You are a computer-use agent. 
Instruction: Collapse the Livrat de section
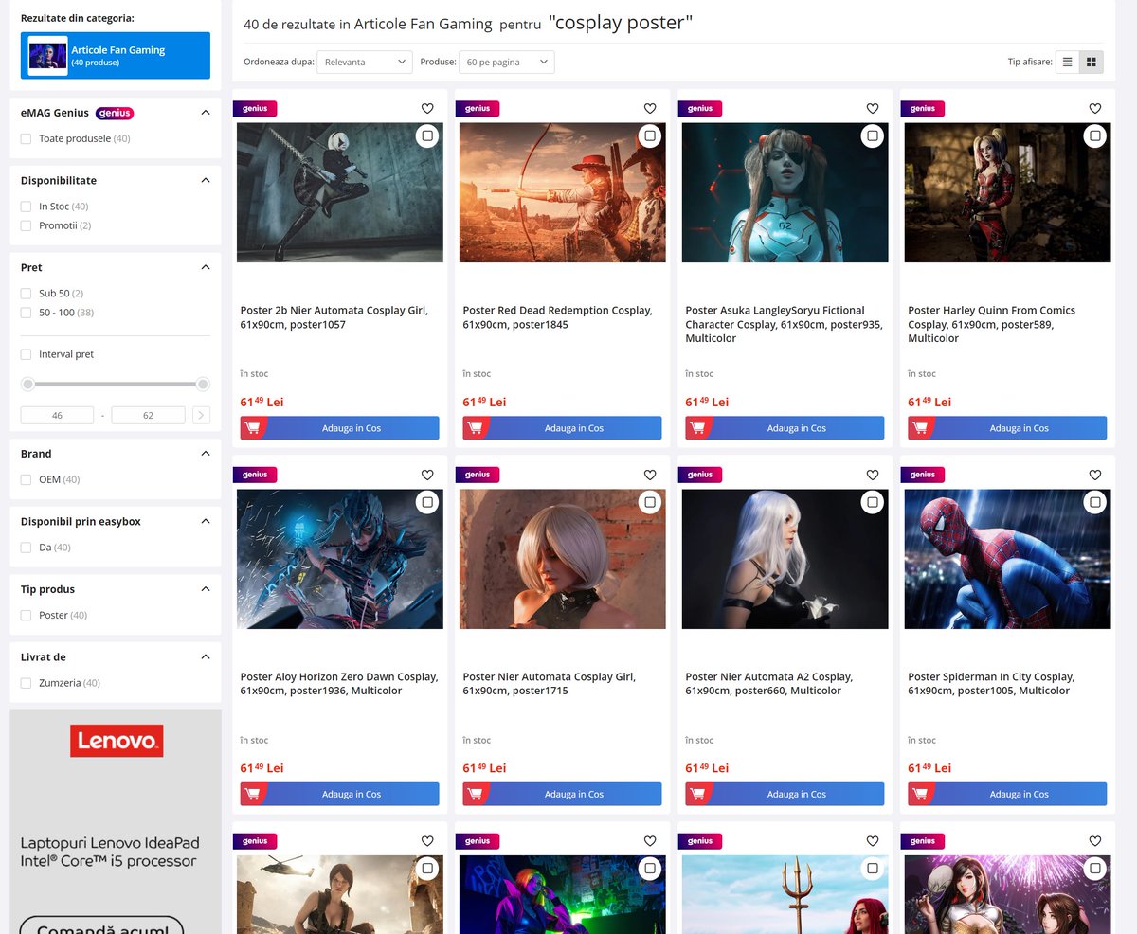[206, 656]
